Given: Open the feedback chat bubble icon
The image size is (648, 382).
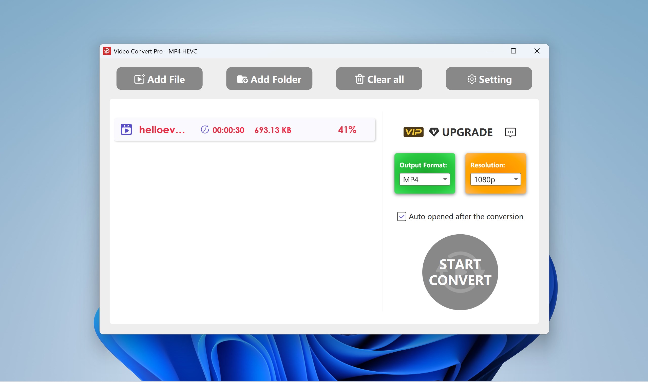Looking at the screenshot, I should click(510, 132).
